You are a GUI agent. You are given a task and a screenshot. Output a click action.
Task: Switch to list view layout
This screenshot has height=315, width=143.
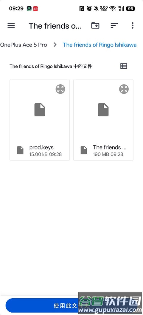124,66
